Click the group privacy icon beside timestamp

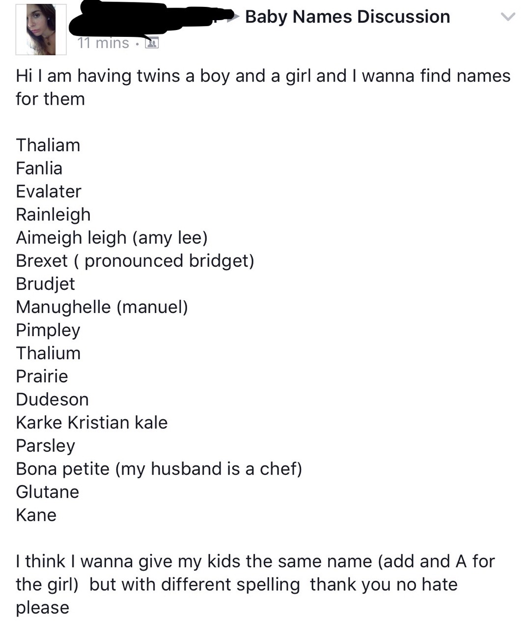[x=152, y=43]
